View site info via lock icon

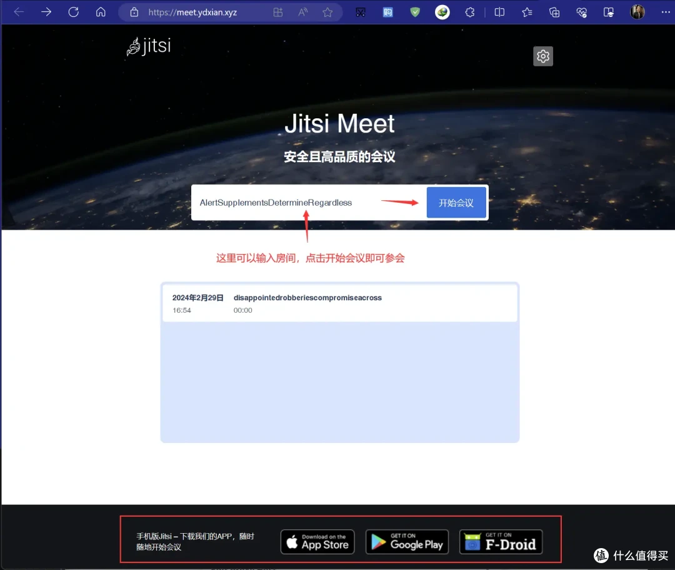(x=134, y=12)
